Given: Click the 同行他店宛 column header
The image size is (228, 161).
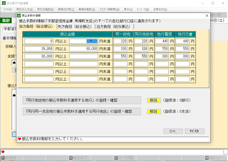Looking at the screenshot, I should (x=144, y=34).
